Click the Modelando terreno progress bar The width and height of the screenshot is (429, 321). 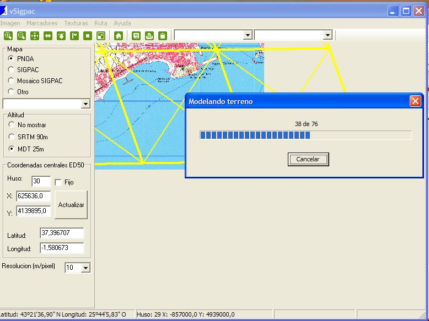(305, 135)
